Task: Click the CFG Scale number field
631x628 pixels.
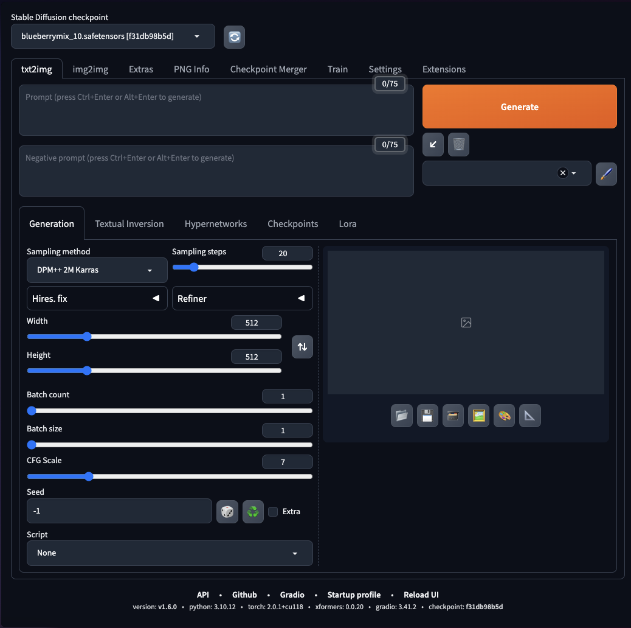Action: (x=288, y=462)
